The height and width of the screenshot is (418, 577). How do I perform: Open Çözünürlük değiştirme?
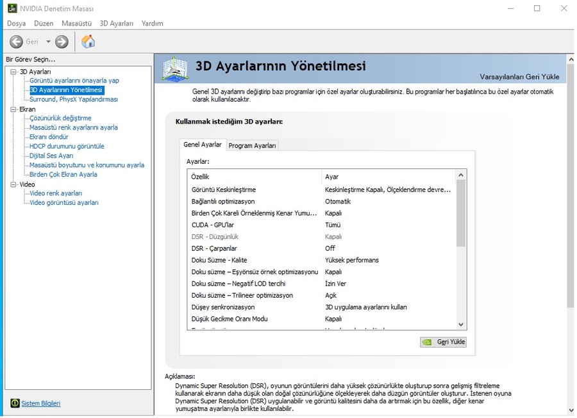[x=60, y=118]
